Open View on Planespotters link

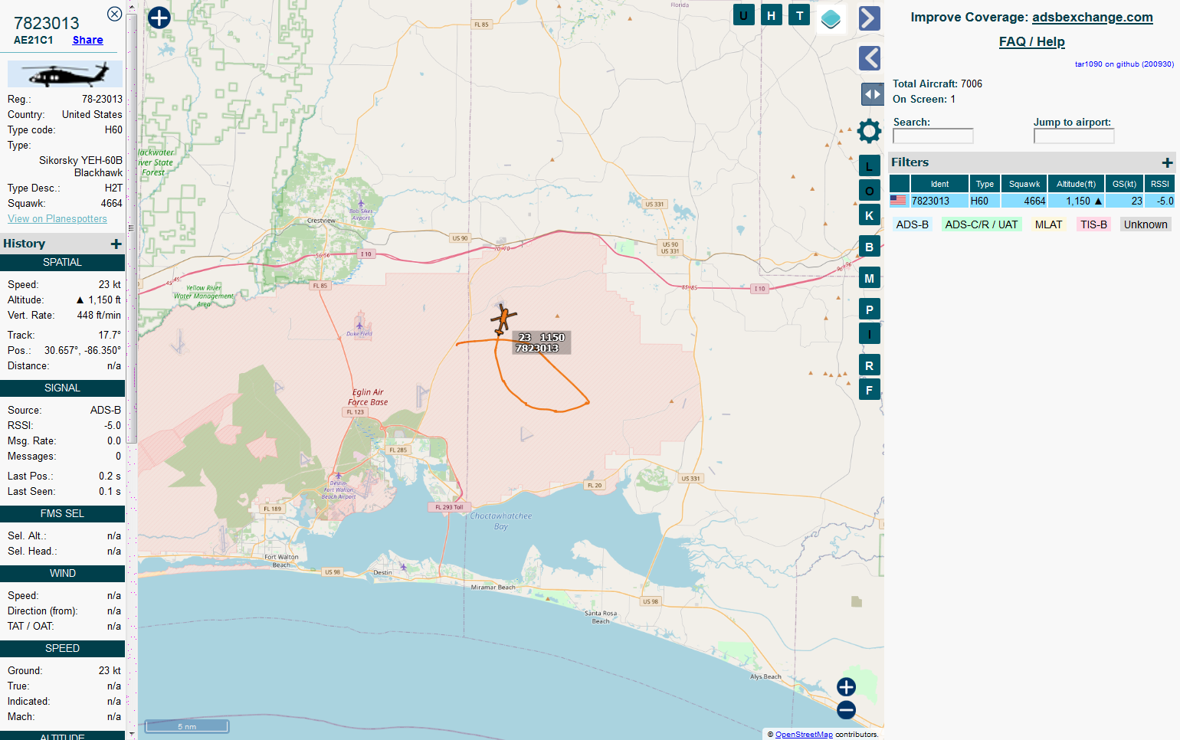pos(57,218)
